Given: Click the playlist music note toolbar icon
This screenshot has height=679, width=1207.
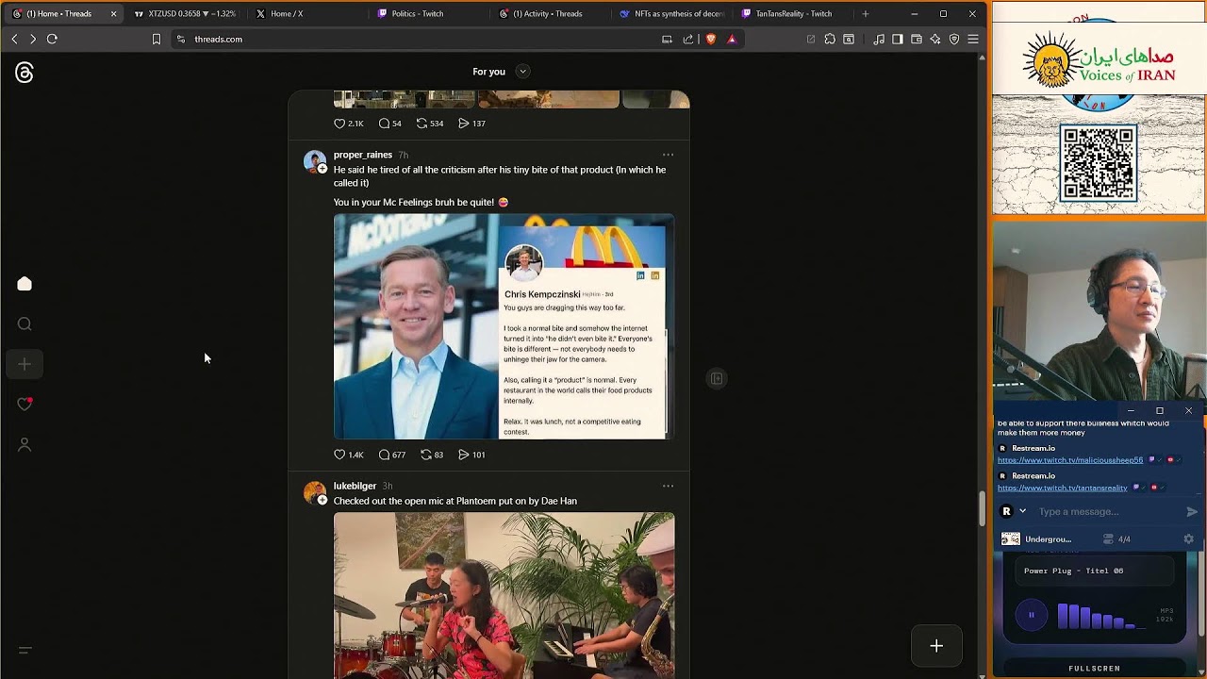Looking at the screenshot, I should (x=879, y=39).
